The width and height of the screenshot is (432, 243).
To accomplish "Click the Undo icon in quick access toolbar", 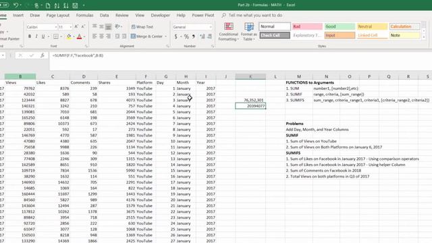I will pos(16,5).
